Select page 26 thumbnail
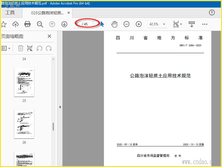222x167 pixels. [24, 124]
